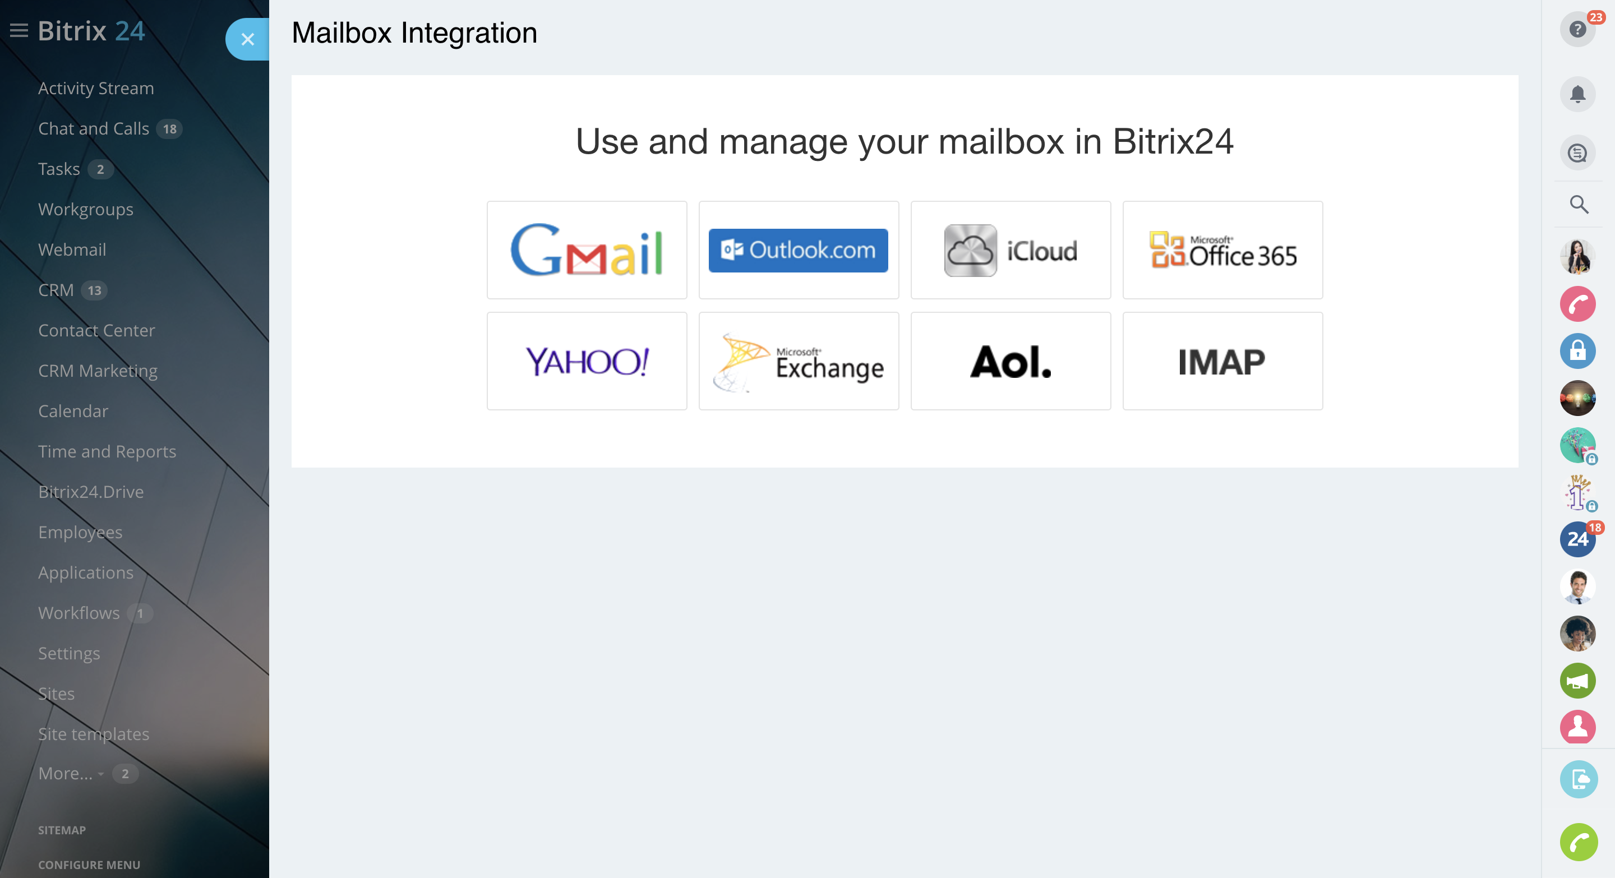Pick the IMAP mailbox tile
The image size is (1615, 878).
click(x=1222, y=362)
